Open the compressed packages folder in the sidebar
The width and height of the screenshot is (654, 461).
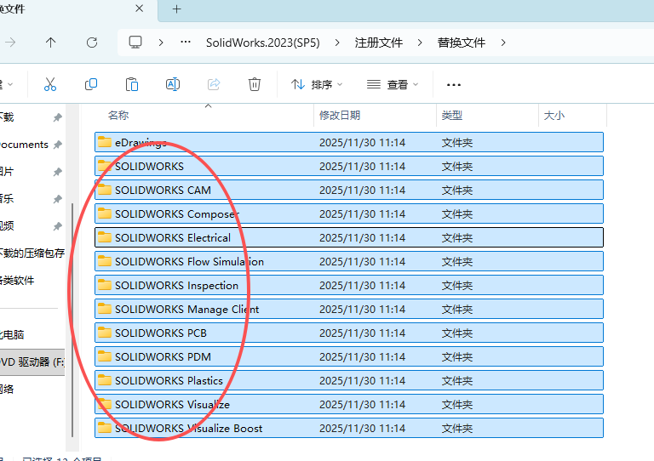pos(32,253)
